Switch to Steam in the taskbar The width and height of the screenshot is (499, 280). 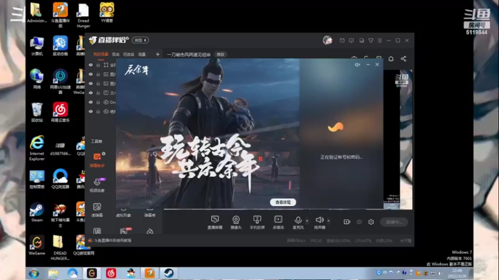click(168, 273)
